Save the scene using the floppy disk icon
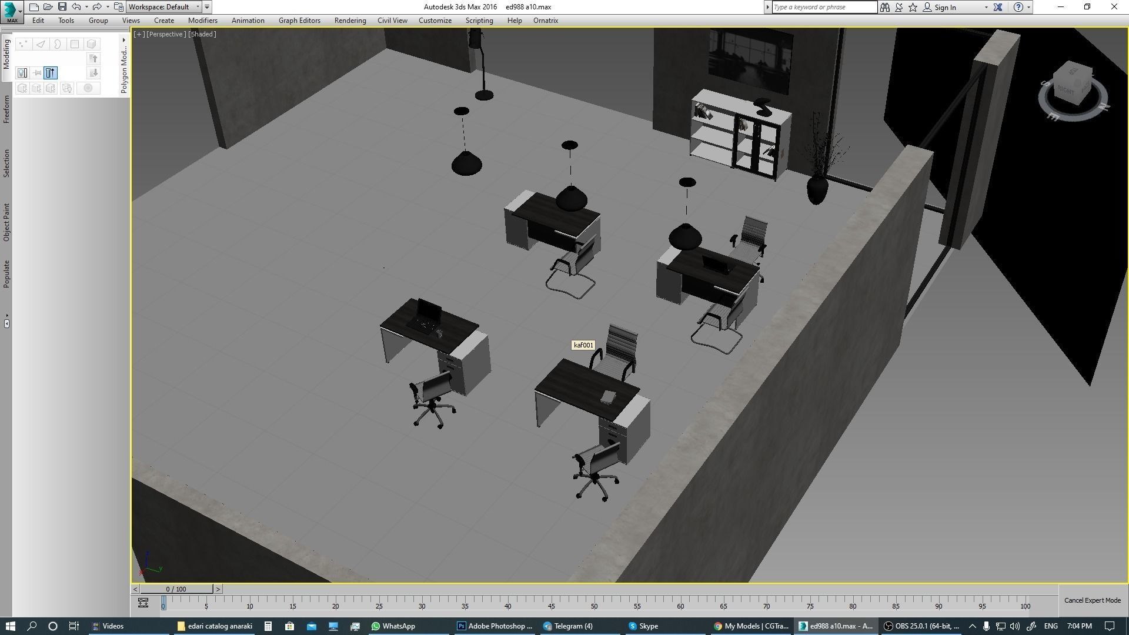The width and height of the screenshot is (1129, 635). point(62,7)
